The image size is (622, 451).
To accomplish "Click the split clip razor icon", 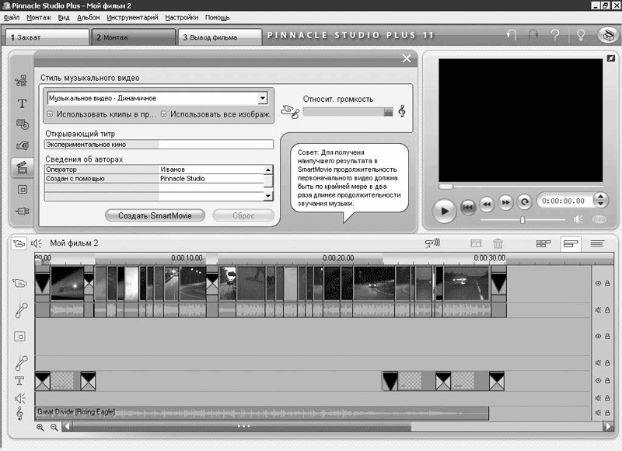I will pos(476,243).
